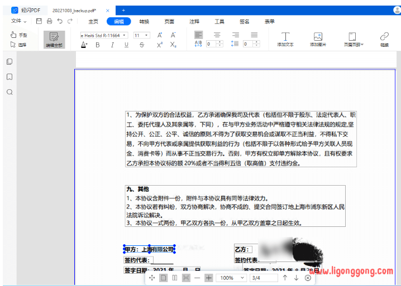Select the 选择 arrow tool
Image resolution: width=401 pixels, height=286 pixels.
pyautogui.click(x=18, y=45)
